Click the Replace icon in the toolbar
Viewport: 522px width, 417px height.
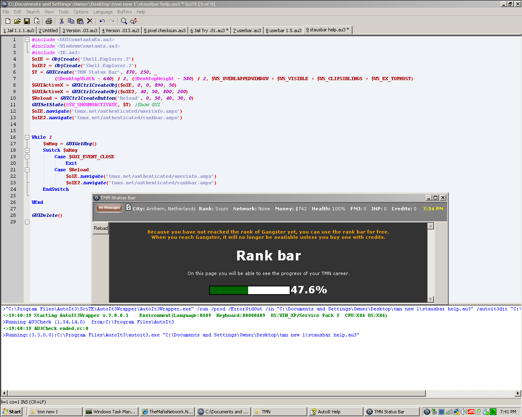point(133,21)
